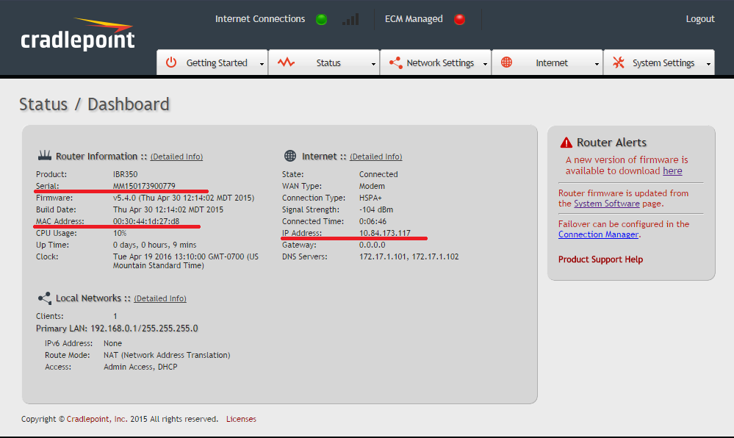Click the WAN Type value Modem
Viewport: 734px width, 438px height.
372,186
